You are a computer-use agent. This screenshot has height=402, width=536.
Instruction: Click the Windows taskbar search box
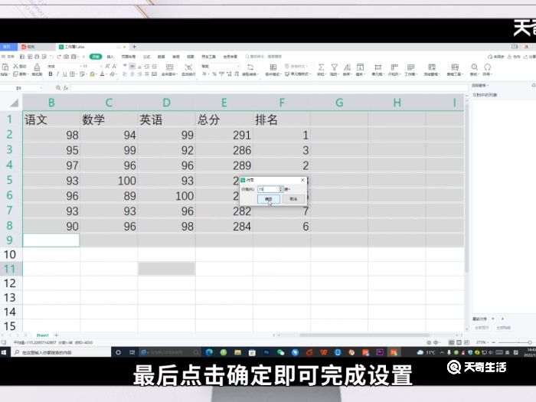point(60,352)
